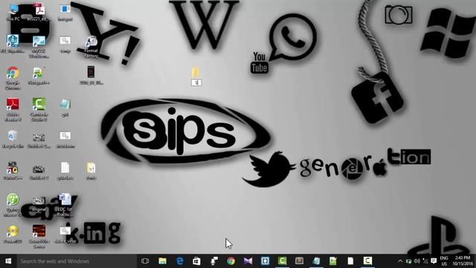Open the volume control in the tray

coord(417,261)
